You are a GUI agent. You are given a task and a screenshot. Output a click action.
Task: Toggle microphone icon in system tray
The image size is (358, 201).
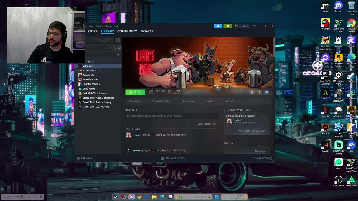click(36, 197)
